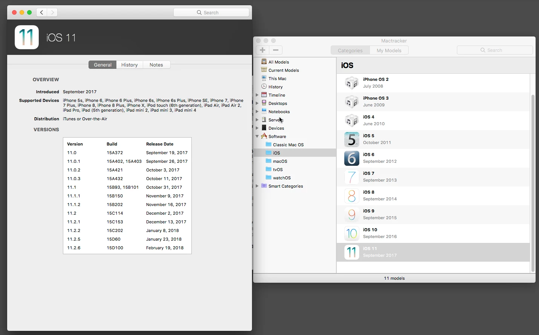Open the tvOS folder

[274, 170]
